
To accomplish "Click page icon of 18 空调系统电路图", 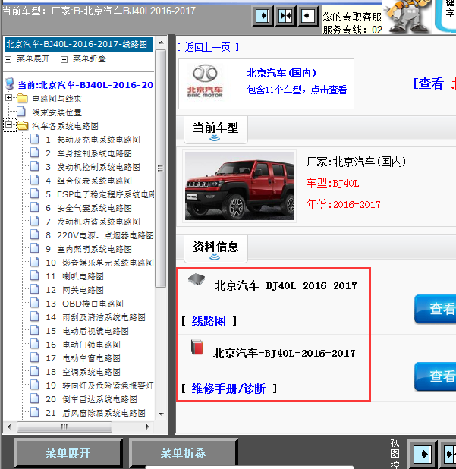I will click(x=35, y=371).
